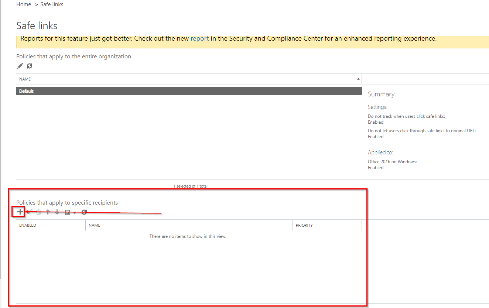Screen dimensions: 489x308
Task: Click the delete trash icon in recipient policies toolbar
Action: tap(38, 212)
